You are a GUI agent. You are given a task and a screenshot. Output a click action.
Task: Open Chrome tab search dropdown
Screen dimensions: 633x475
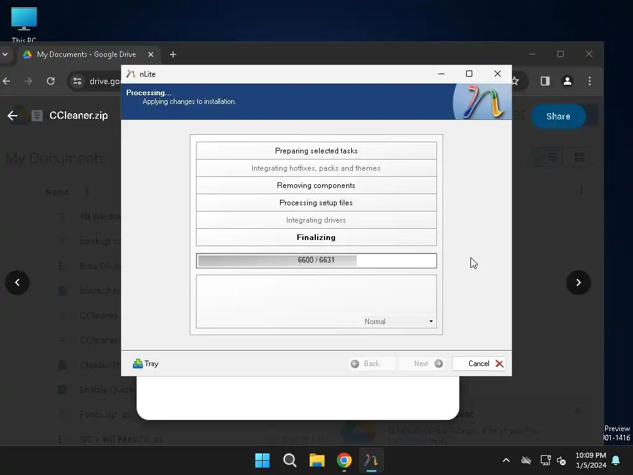(x=5, y=54)
